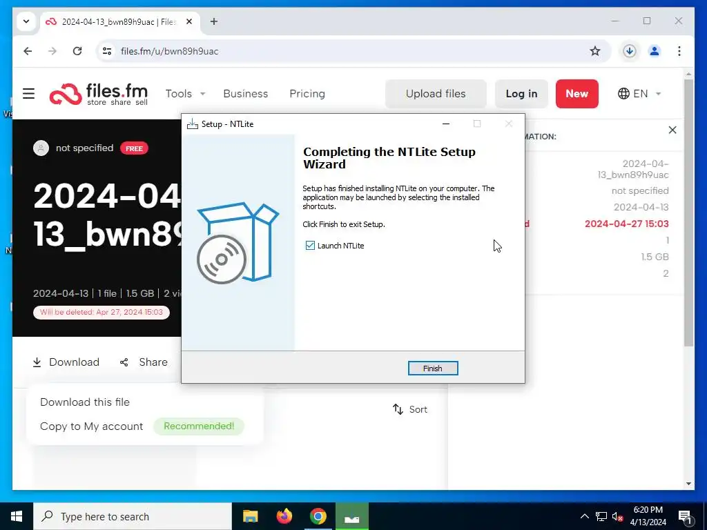Close the information side panel
This screenshot has width=707, height=530.
672,130
